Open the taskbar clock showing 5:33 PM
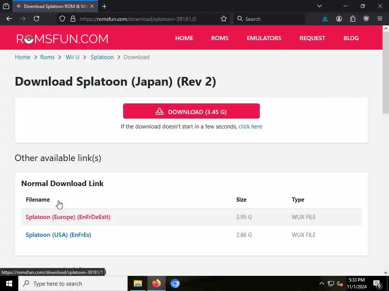The image size is (389, 291). [x=357, y=283]
